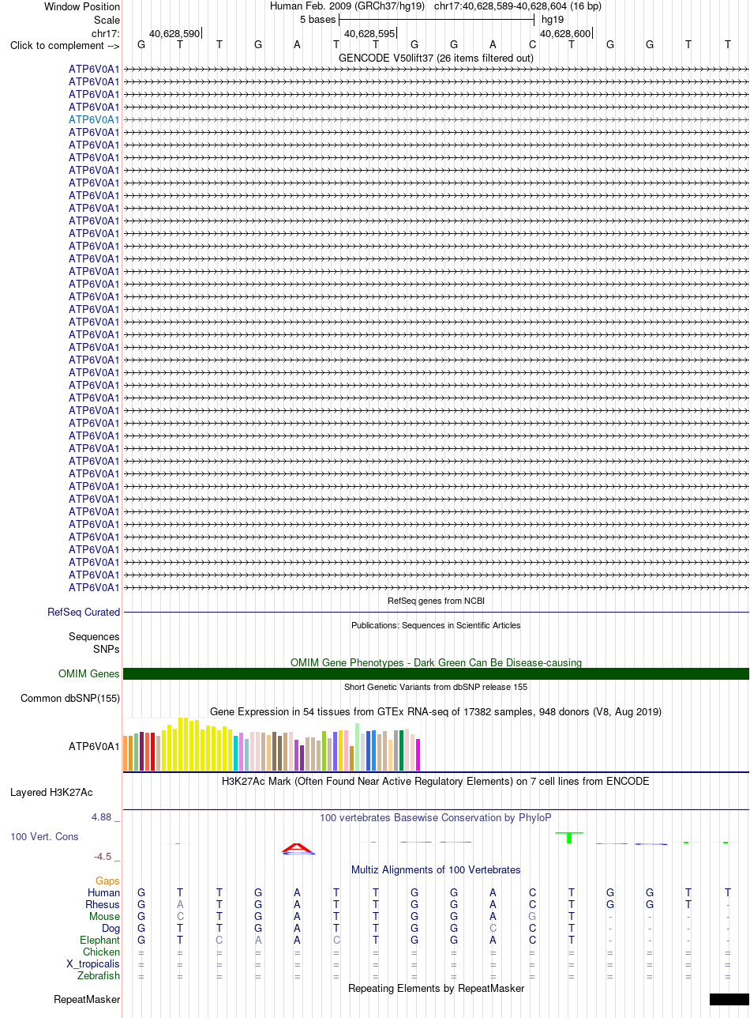Open 'Short Genetic Variants from dbSNP release 155'
Viewport: 750px width, 1018px height.
point(436,687)
